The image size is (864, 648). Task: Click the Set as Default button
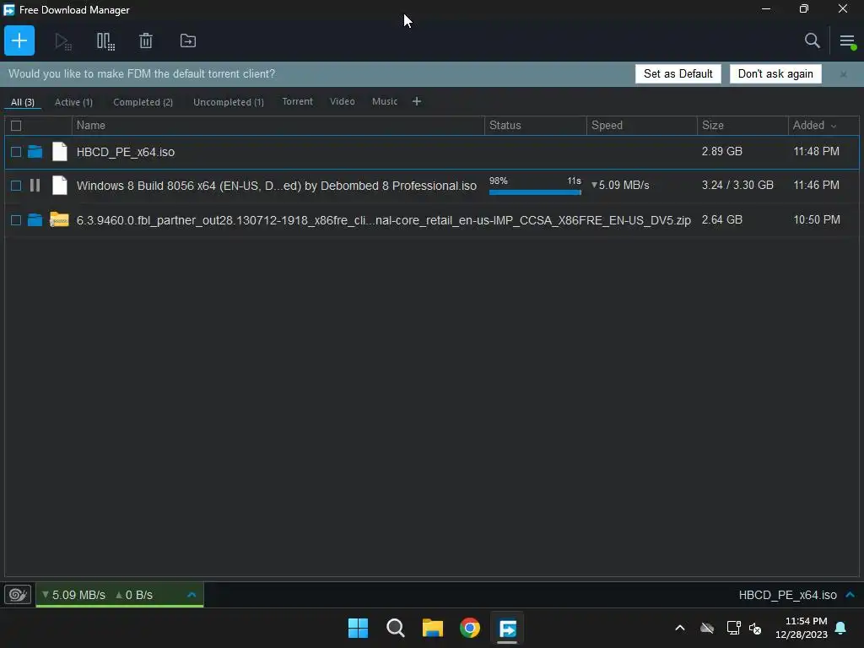[x=678, y=74]
